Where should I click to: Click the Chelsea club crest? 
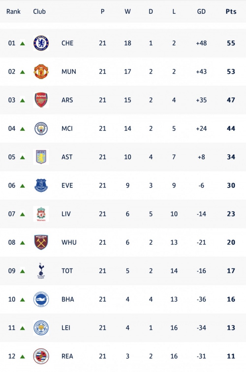tap(41, 43)
